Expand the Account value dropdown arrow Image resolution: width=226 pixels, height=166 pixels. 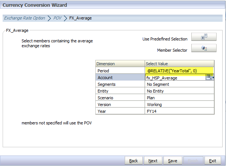coord(213,78)
